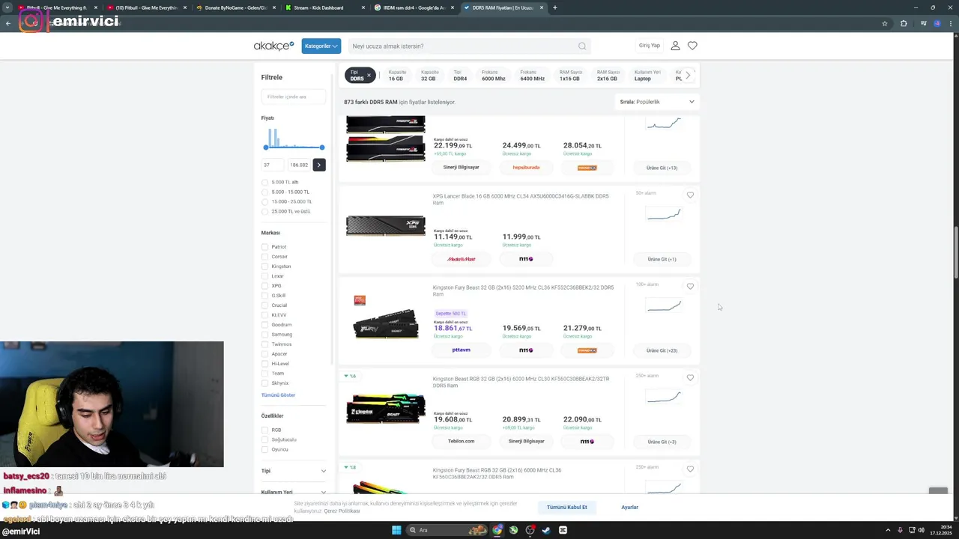Click left handle of price slider
Image resolution: width=959 pixels, height=539 pixels.
coord(266,147)
